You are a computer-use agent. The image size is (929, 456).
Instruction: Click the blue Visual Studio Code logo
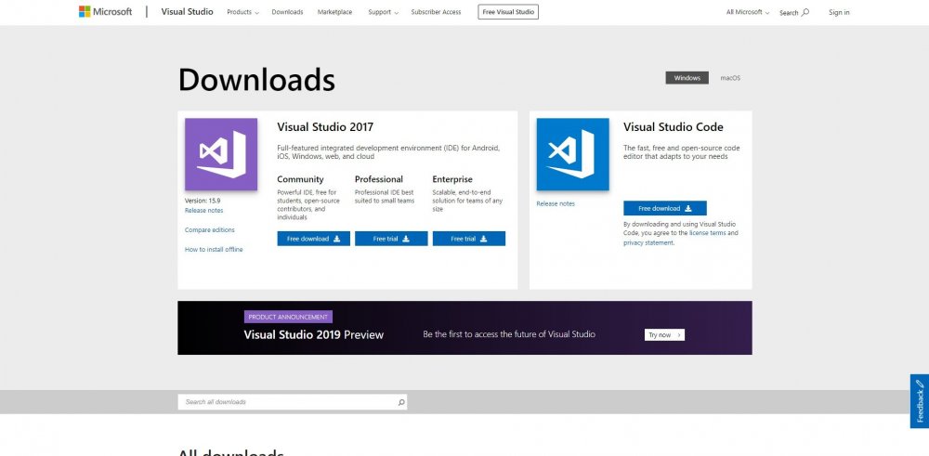pos(572,154)
